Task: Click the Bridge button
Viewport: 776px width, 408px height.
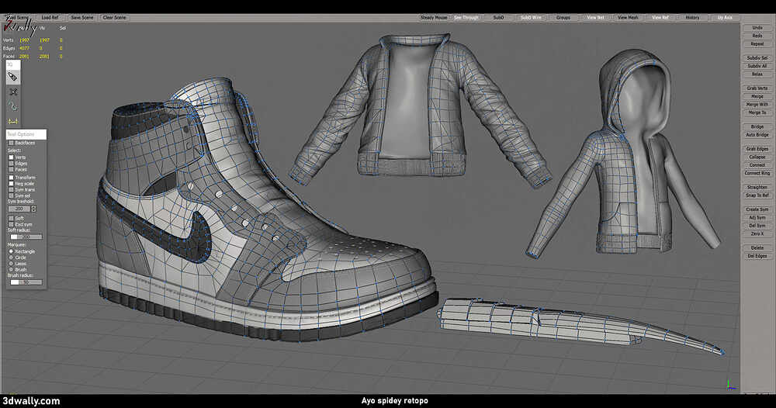Action: (x=757, y=126)
